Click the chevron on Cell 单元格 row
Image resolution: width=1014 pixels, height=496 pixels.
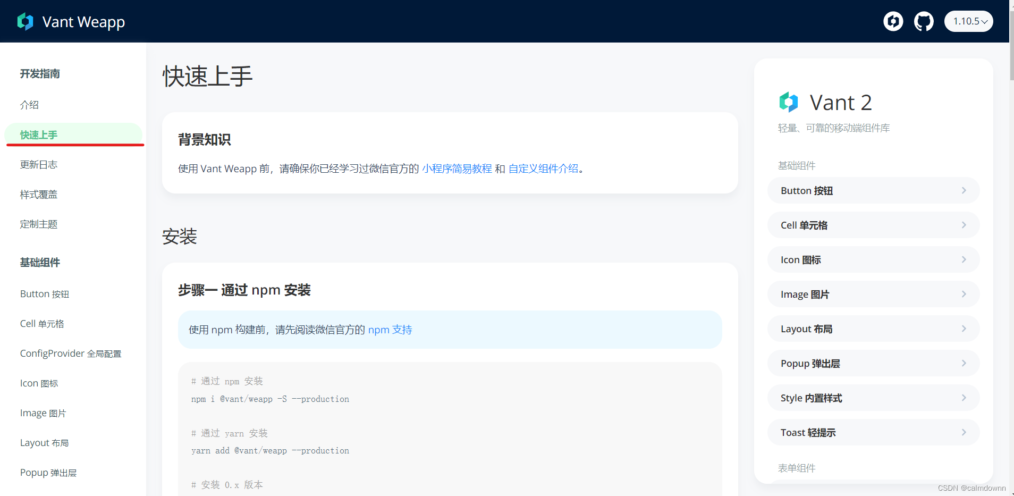point(964,225)
